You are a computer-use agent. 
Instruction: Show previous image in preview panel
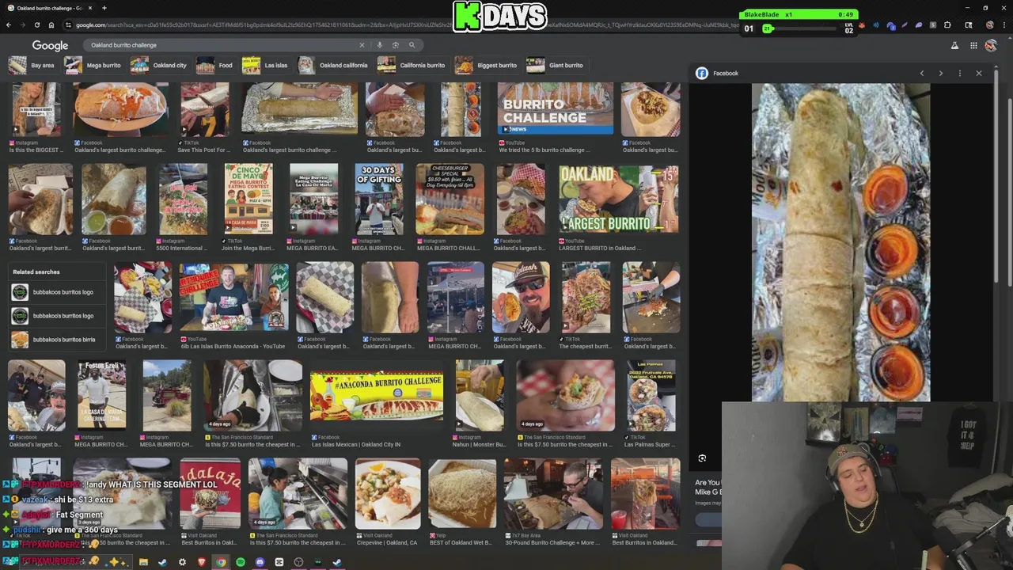(x=922, y=73)
